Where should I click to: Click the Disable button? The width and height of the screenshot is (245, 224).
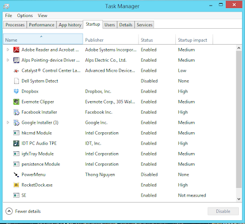(223, 211)
